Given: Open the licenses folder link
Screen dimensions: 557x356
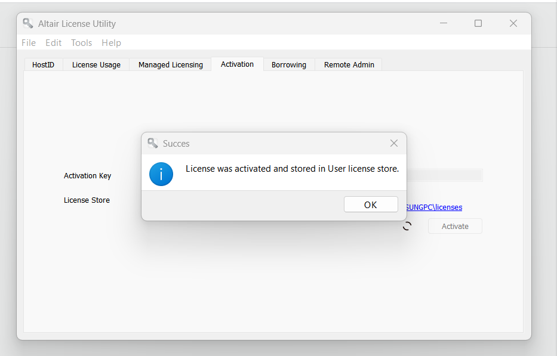Looking at the screenshot, I should 434,208.
